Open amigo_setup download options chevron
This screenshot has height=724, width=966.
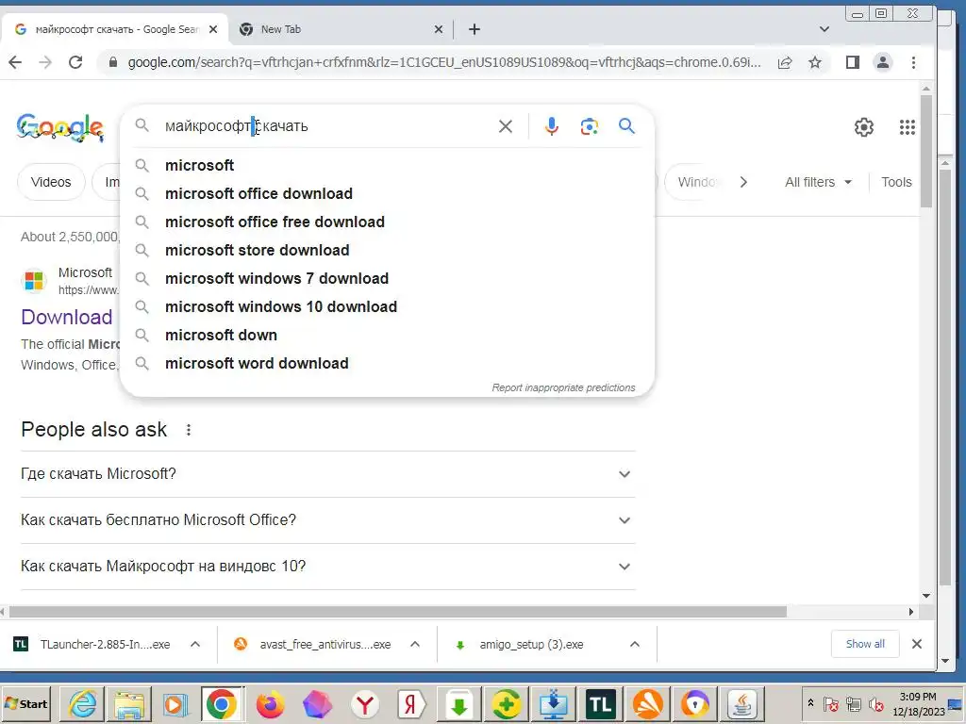[635, 645]
